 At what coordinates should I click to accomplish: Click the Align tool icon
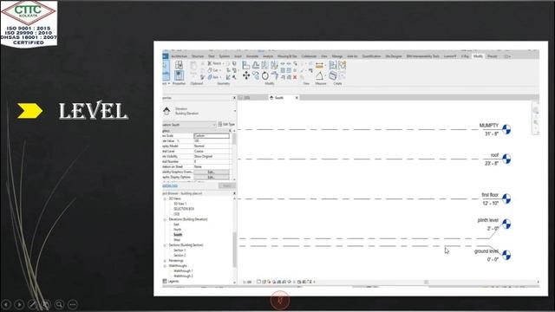click(x=246, y=65)
